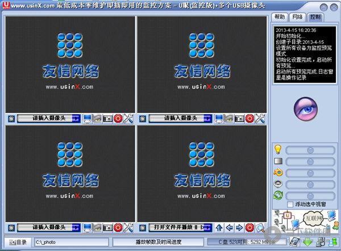Click the C:\_photo path field
The height and width of the screenshot is (251, 341).
(x=72, y=242)
